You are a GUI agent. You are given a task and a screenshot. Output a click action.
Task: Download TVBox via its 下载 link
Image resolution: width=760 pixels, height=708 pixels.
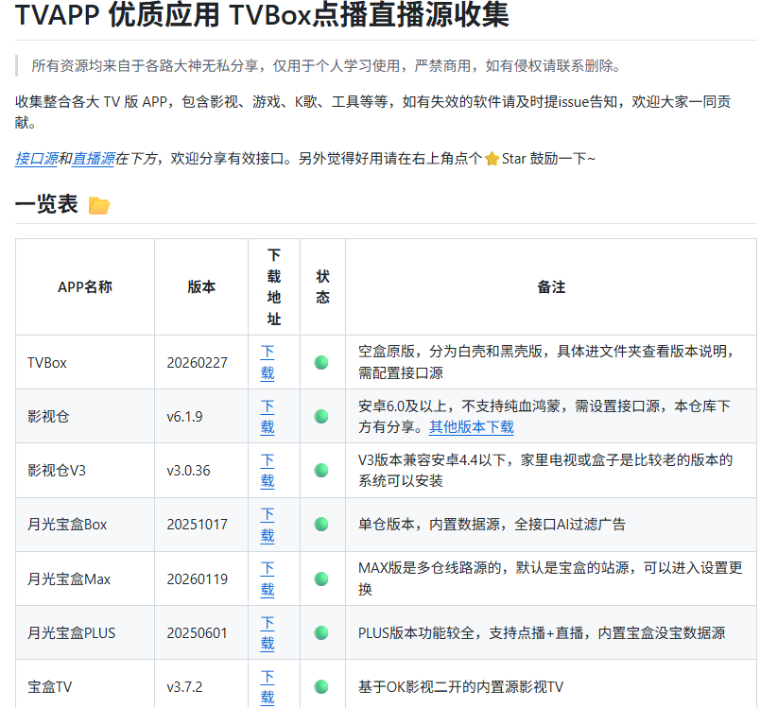tap(268, 362)
